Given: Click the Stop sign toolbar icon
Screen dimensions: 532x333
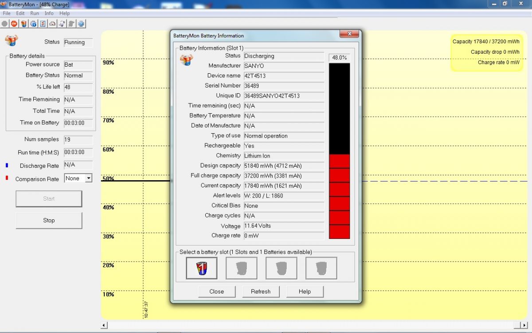Looking at the screenshot, I should [14, 24].
